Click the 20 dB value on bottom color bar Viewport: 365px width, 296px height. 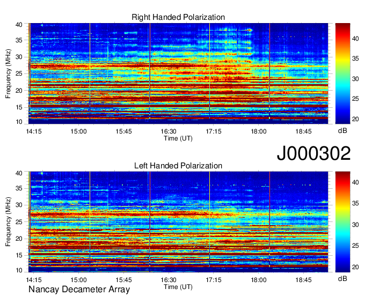[x=355, y=267]
